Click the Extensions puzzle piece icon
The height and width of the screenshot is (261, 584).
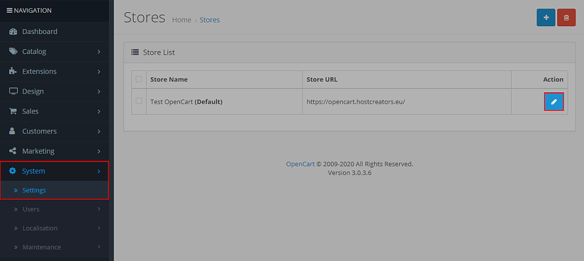[13, 72]
